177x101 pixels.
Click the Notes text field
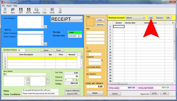40,90
